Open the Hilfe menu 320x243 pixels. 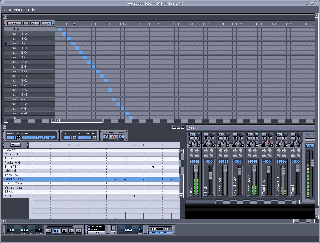(x=32, y=10)
